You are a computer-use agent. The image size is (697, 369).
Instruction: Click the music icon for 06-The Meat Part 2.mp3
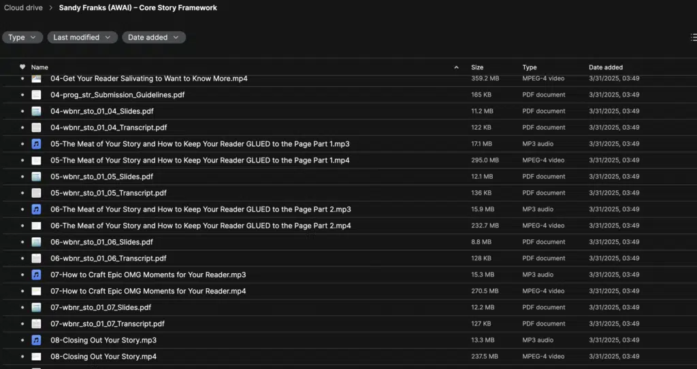pos(37,209)
